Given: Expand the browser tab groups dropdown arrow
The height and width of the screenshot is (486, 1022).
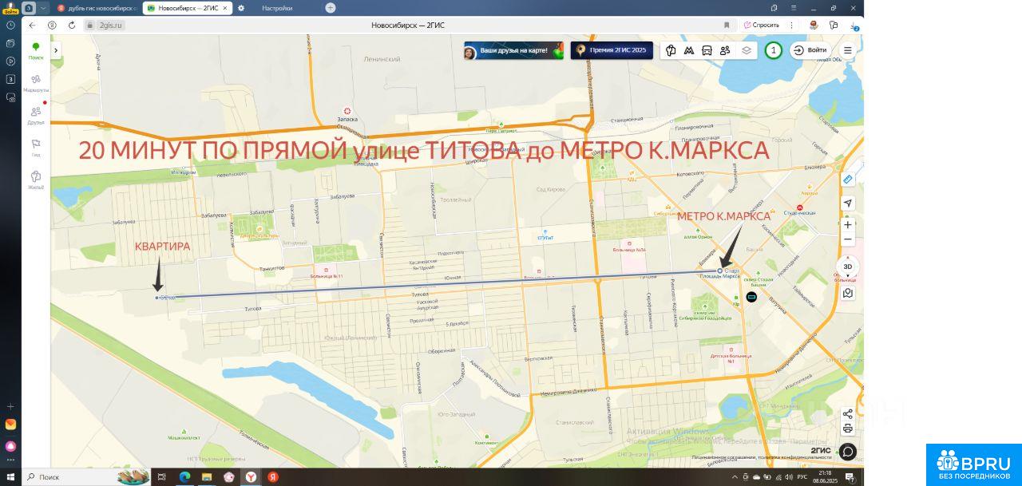Looking at the screenshot, I should (43, 8).
